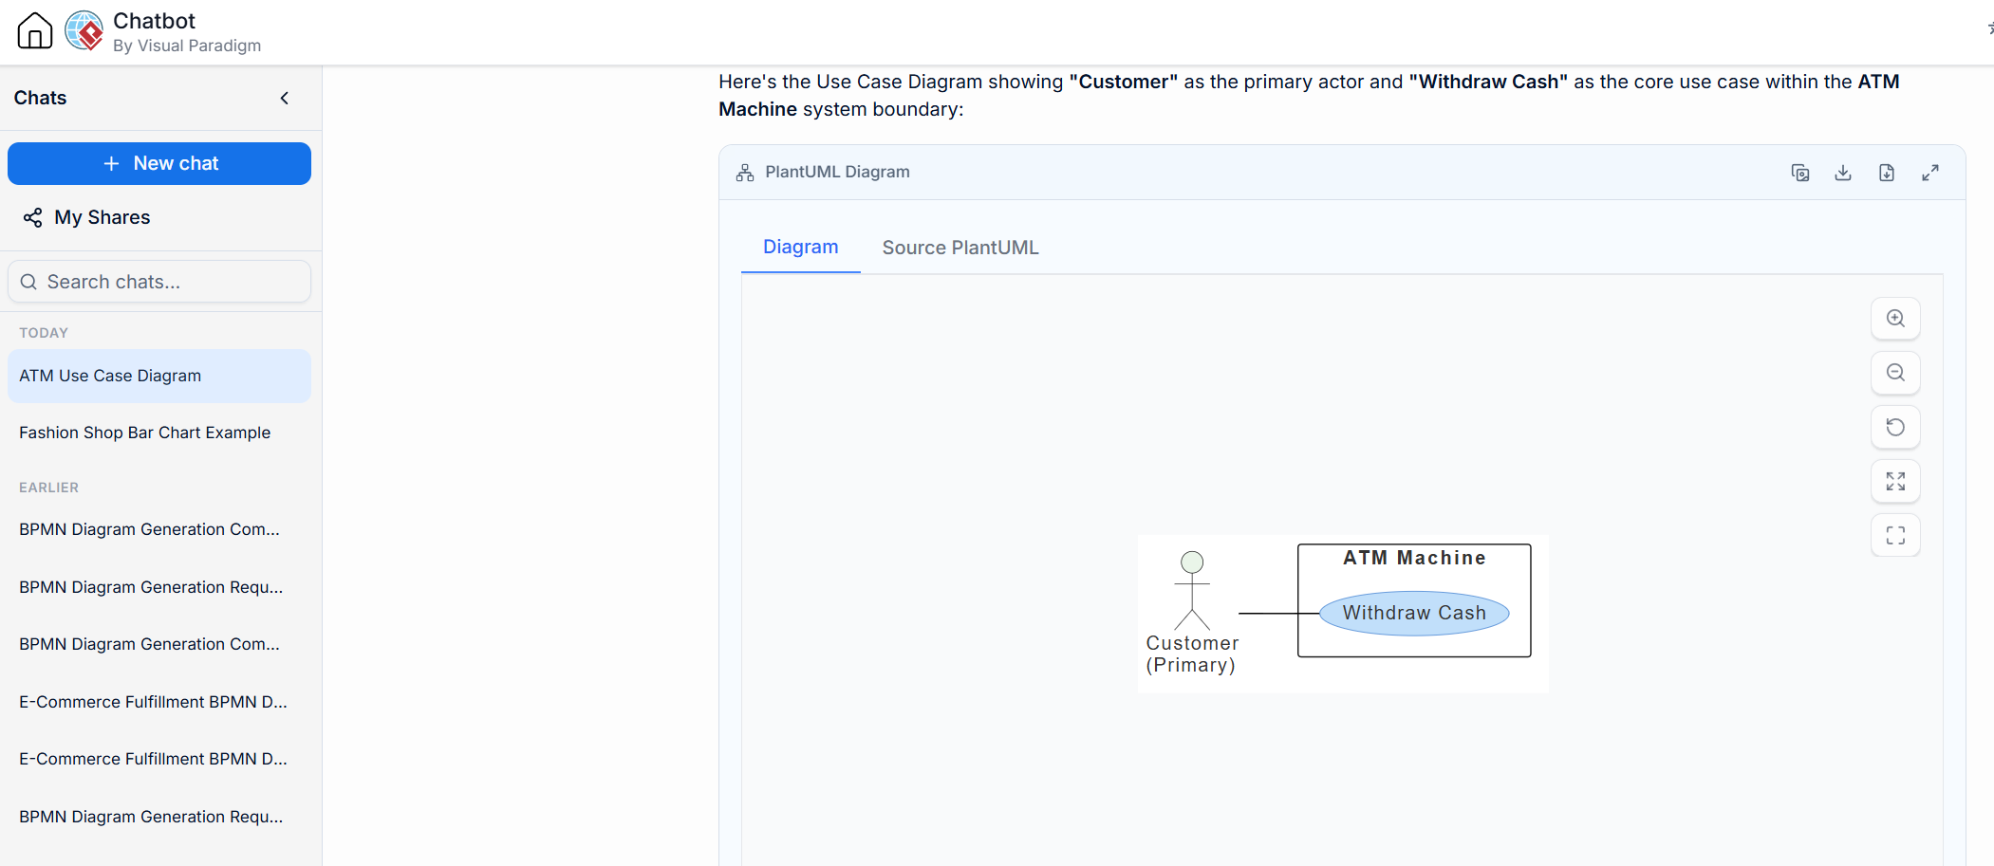Click the Chatbot globe logo
Screen dimensions: 1994x866
[x=84, y=30]
